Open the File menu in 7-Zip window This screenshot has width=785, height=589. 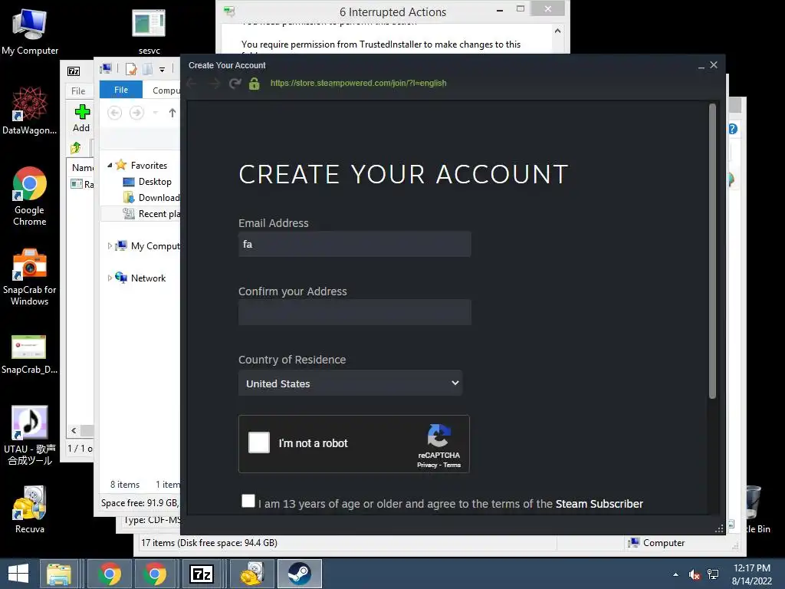tap(78, 91)
